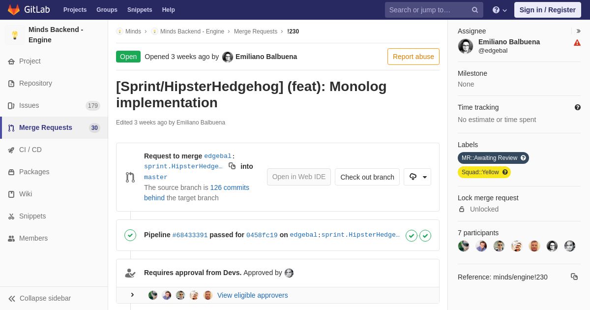Click the red assignee warning icon
590x310 pixels.
577,43
